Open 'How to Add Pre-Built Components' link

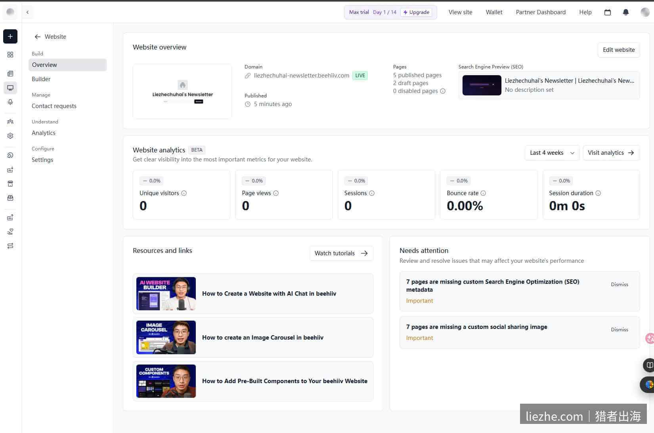pyautogui.click(x=285, y=381)
